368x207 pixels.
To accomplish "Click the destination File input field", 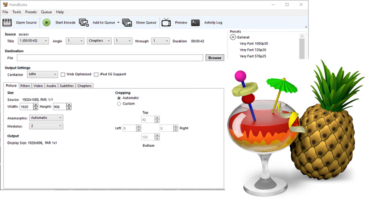I will (110, 58).
